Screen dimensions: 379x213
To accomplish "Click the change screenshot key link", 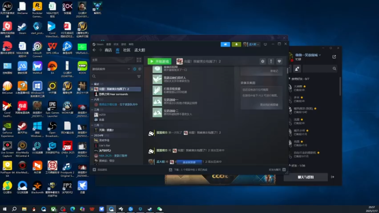I will pos(269,105).
